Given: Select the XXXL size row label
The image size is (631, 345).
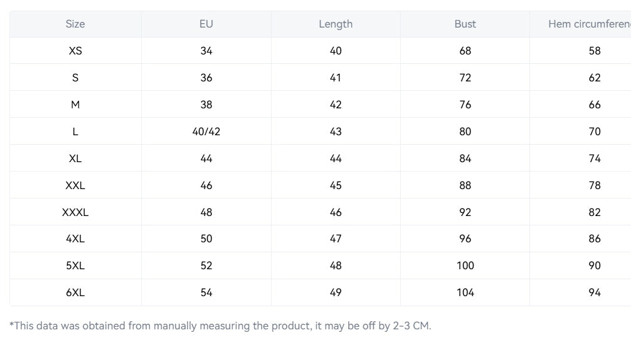Looking at the screenshot, I should tap(75, 212).
